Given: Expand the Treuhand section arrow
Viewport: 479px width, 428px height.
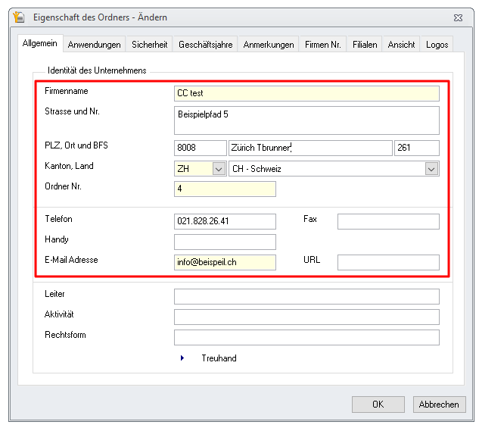Looking at the screenshot, I should tap(182, 358).
